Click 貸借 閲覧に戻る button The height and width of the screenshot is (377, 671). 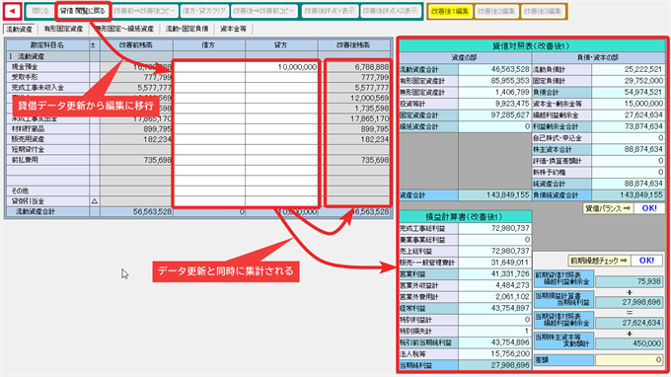click(x=83, y=11)
